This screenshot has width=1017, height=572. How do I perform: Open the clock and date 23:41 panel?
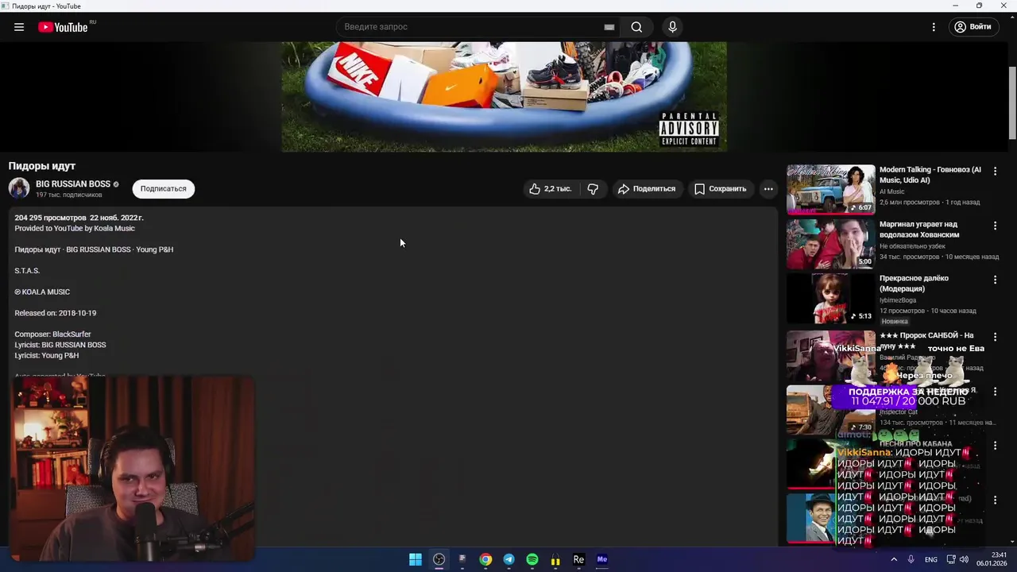[x=992, y=559]
